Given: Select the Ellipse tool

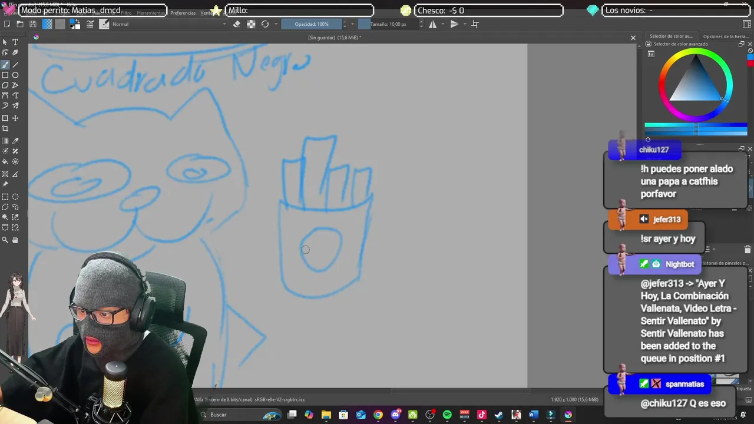Looking at the screenshot, I should (x=15, y=75).
